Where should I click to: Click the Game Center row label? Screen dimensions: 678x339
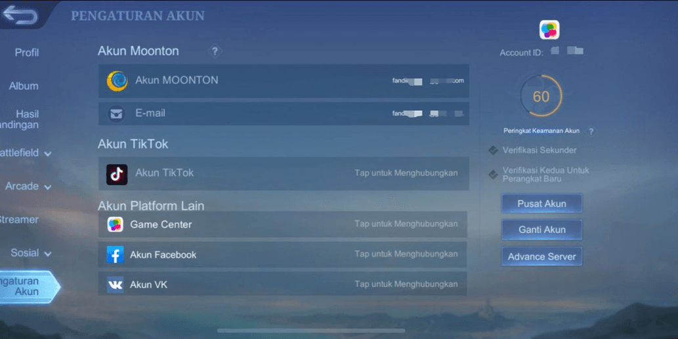point(161,224)
